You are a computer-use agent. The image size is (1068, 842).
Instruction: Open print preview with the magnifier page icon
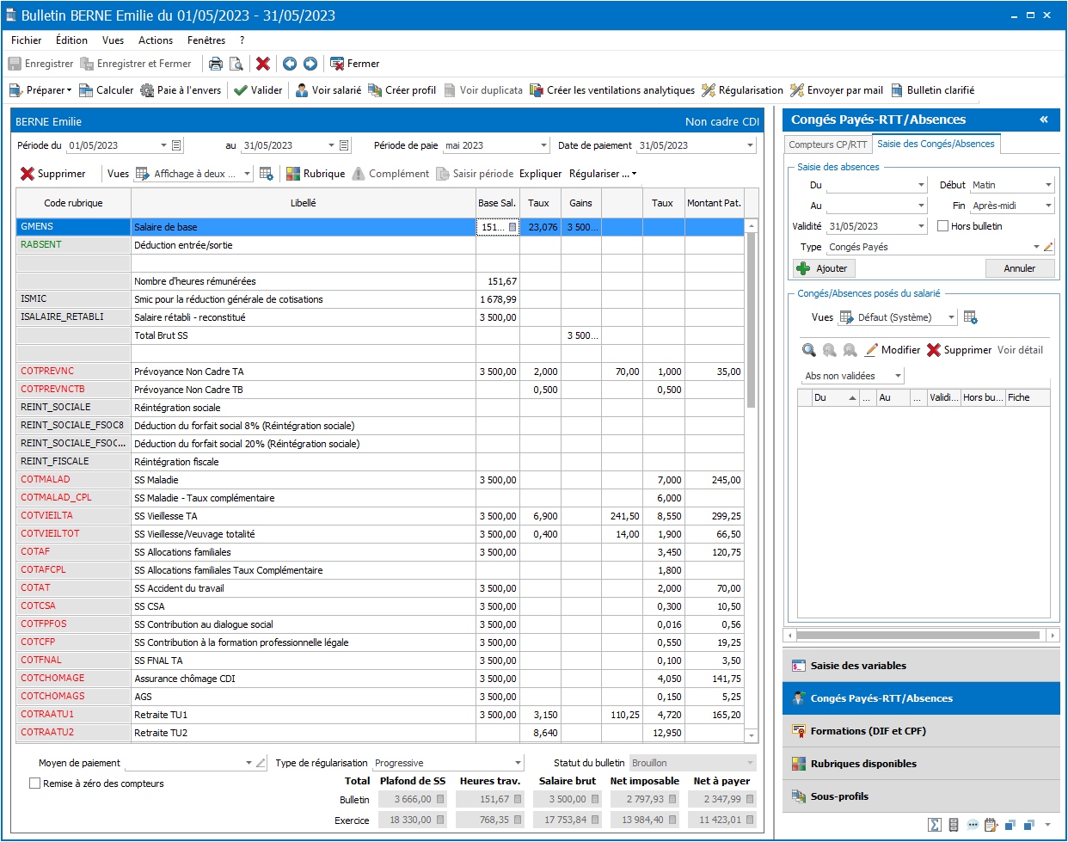coord(236,64)
